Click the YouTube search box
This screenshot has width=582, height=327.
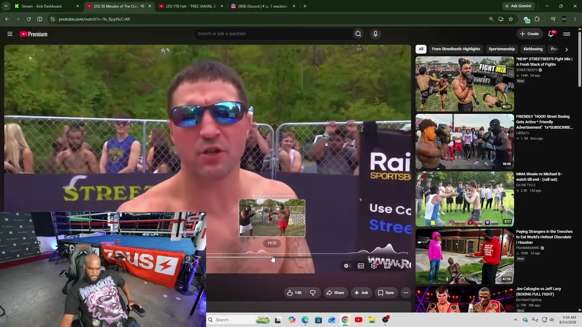coord(273,34)
